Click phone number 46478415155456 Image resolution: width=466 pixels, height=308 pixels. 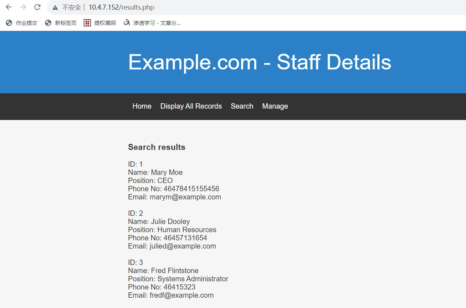click(x=191, y=189)
